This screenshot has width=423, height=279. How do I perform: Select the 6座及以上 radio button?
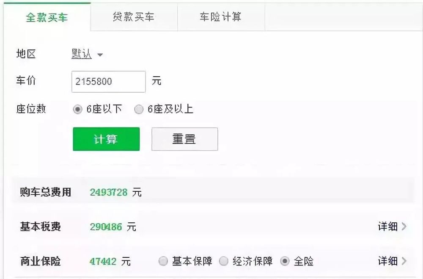139,109
